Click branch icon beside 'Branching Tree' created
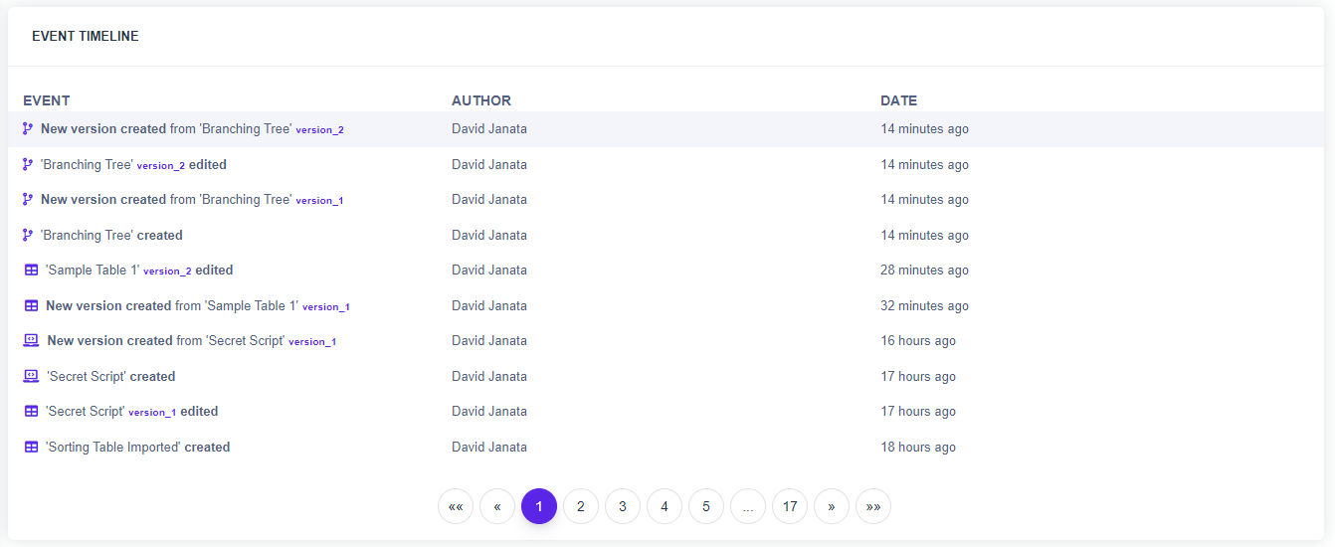The width and height of the screenshot is (1335, 547). pos(28,236)
